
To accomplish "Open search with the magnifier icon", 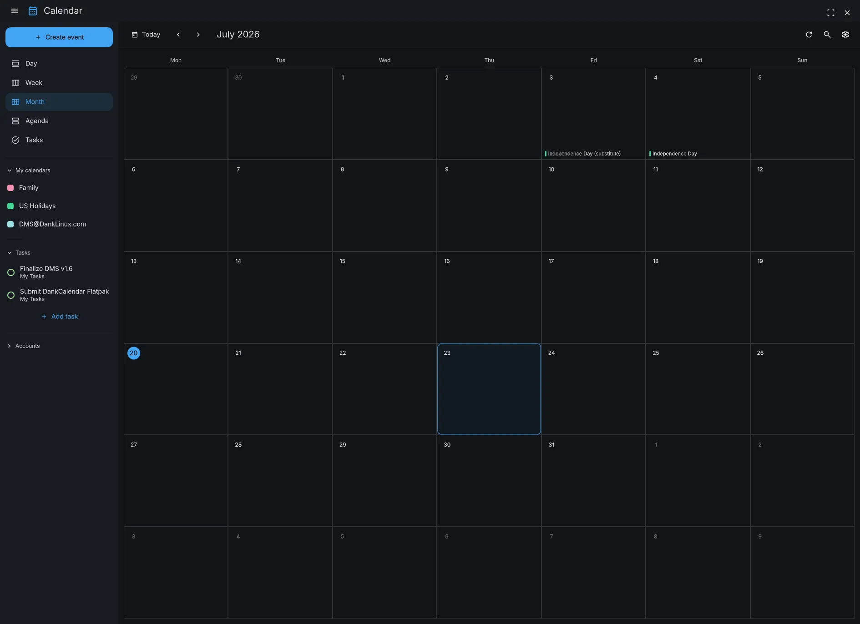I will click(827, 35).
